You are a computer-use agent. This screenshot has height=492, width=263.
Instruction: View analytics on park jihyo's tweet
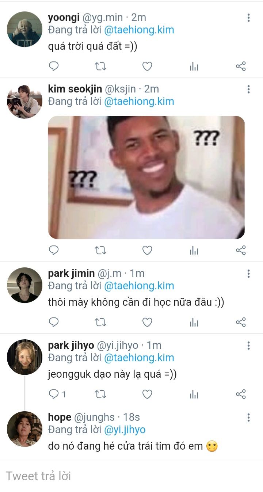click(194, 394)
